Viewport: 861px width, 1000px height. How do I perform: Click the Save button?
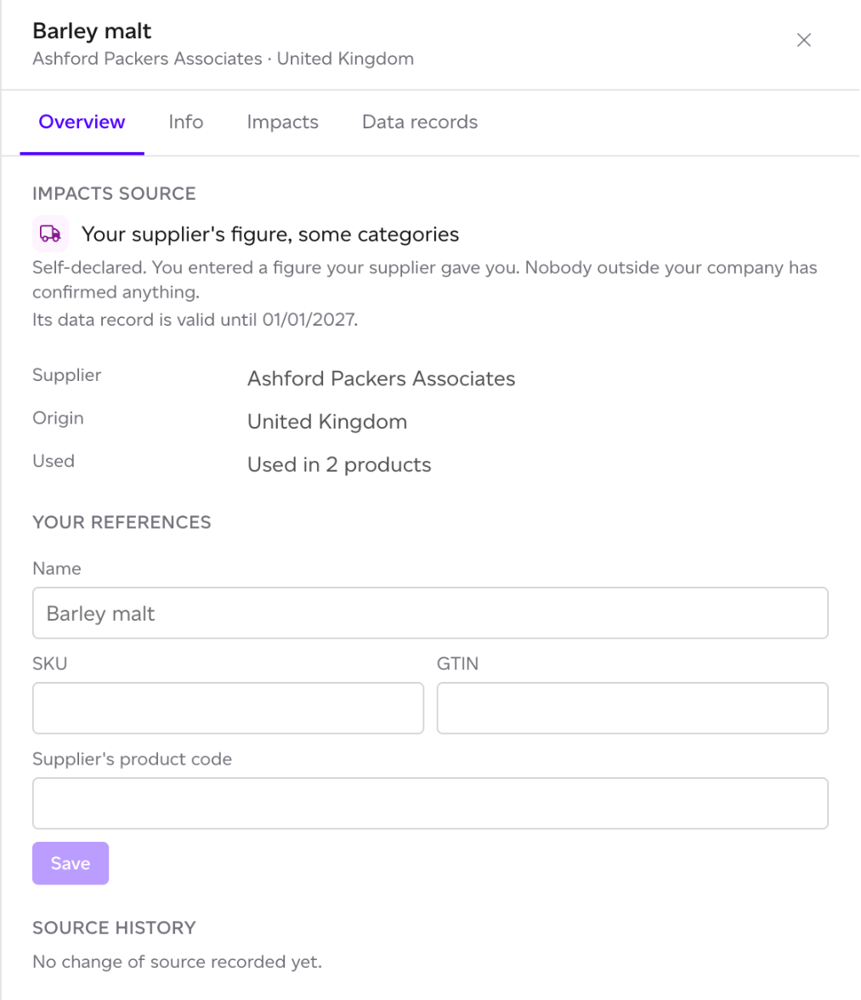tap(71, 863)
